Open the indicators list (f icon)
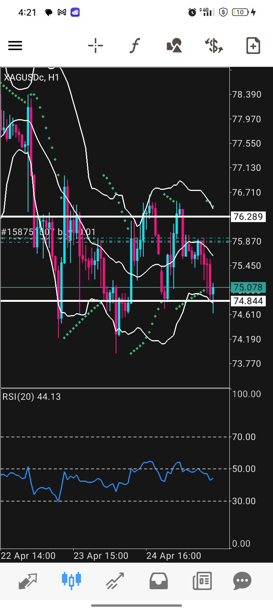The height and width of the screenshot is (612, 273). 135,46
